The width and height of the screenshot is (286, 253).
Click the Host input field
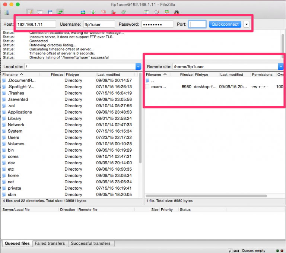tap(36, 24)
